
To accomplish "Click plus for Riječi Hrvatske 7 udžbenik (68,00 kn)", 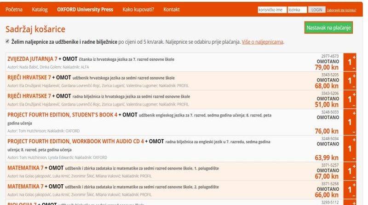I will (x=354, y=76).
